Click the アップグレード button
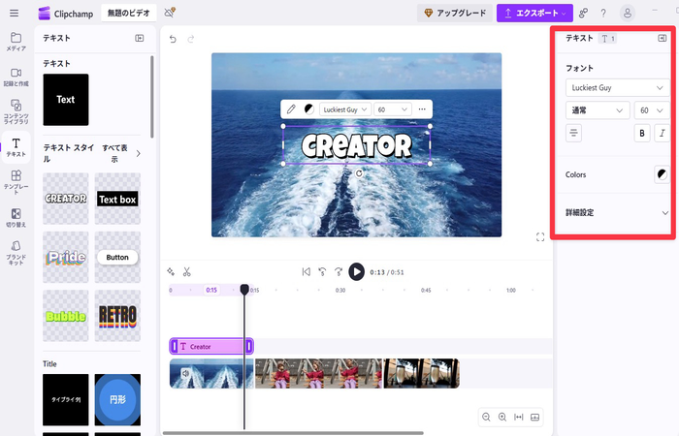The width and height of the screenshot is (679, 436). pyautogui.click(x=454, y=13)
